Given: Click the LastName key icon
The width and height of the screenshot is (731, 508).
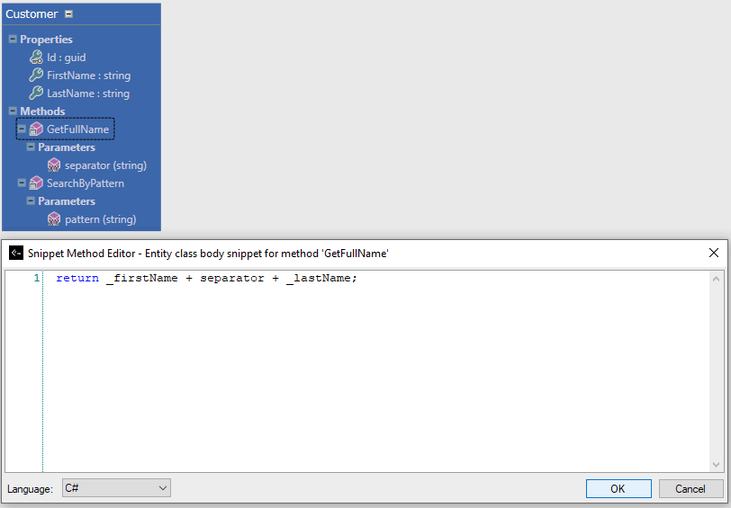Looking at the screenshot, I should tap(36, 94).
